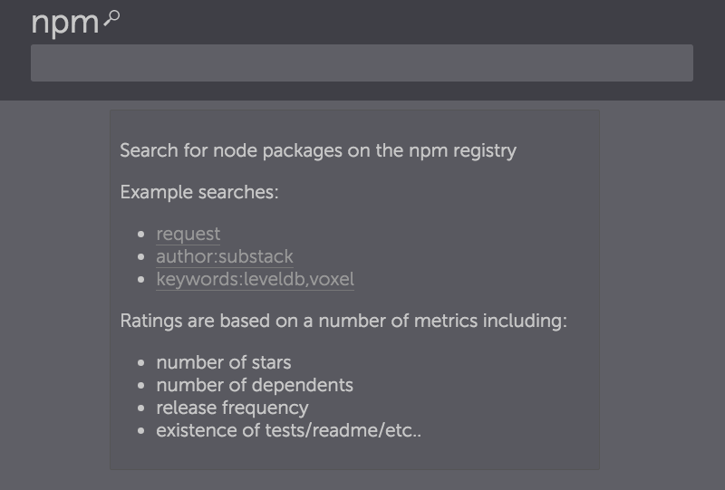Follow the "keywords:leveldb,voxel" example link

point(255,280)
